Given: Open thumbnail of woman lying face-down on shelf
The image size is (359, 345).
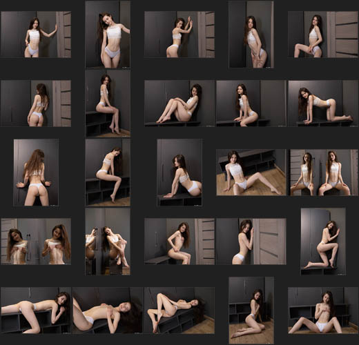Looking at the screenshot, I should click(x=36, y=310).
